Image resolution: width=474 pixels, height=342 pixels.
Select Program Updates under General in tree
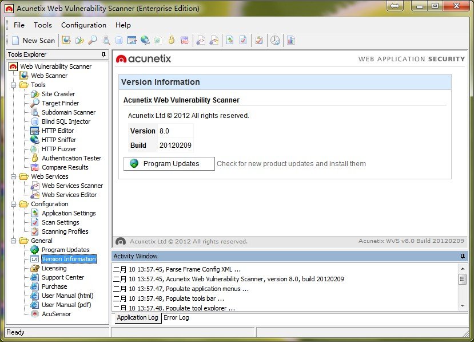pos(66,250)
